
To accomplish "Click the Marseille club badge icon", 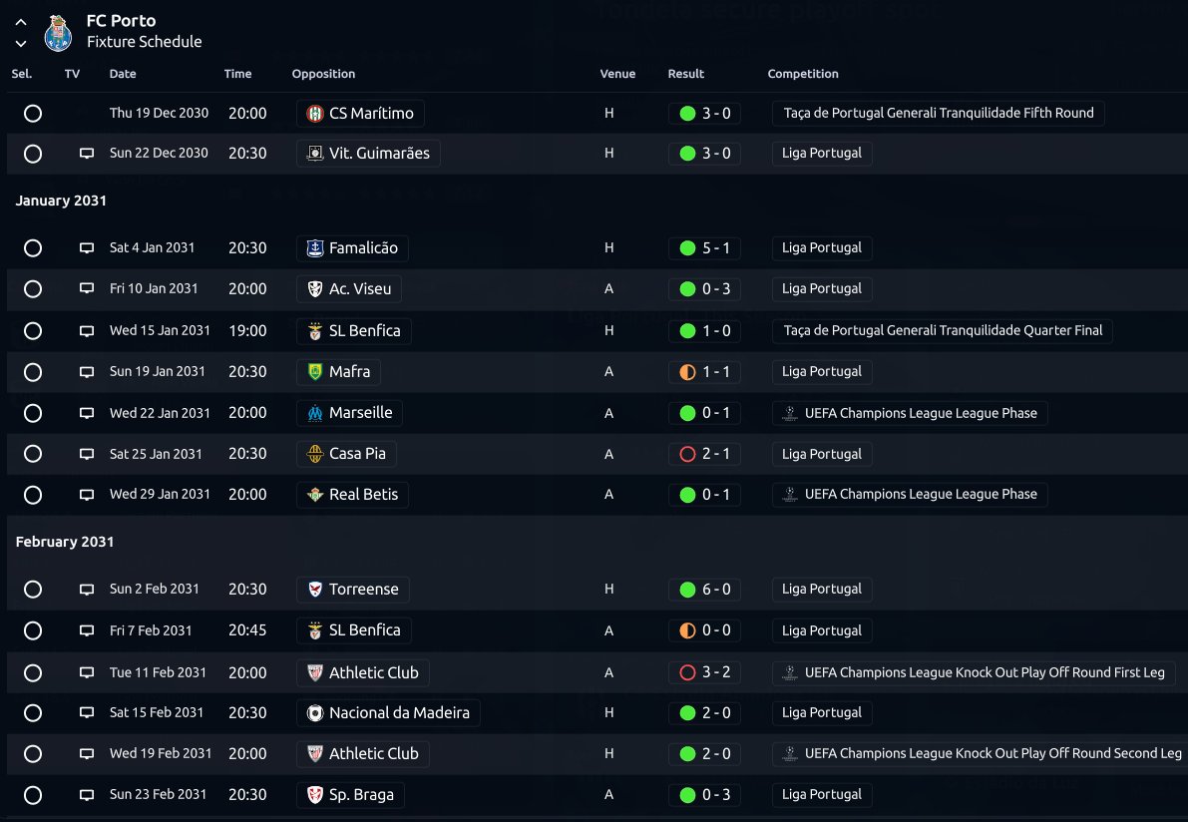I will [315, 413].
